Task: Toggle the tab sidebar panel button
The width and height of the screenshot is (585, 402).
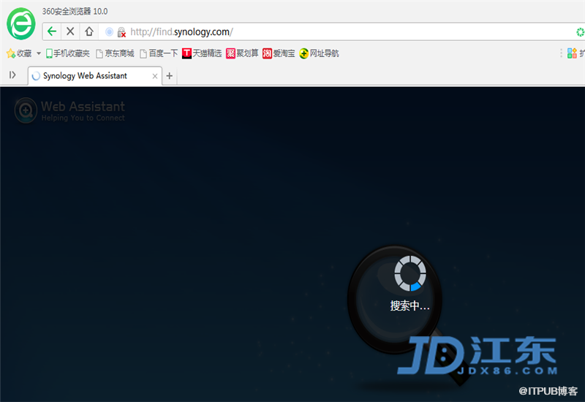Action: [12, 75]
